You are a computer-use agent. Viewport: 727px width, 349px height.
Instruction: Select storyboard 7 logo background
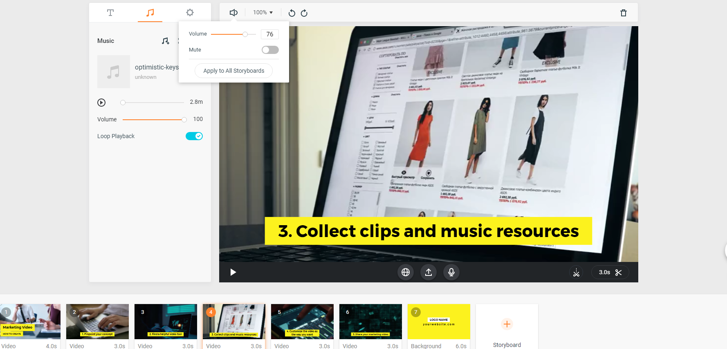pos(439,321)
